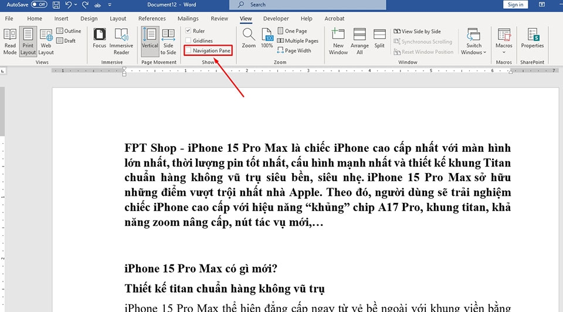Undo the last action
Viewport: 563px width, 312px height.
tap(68, 5)
